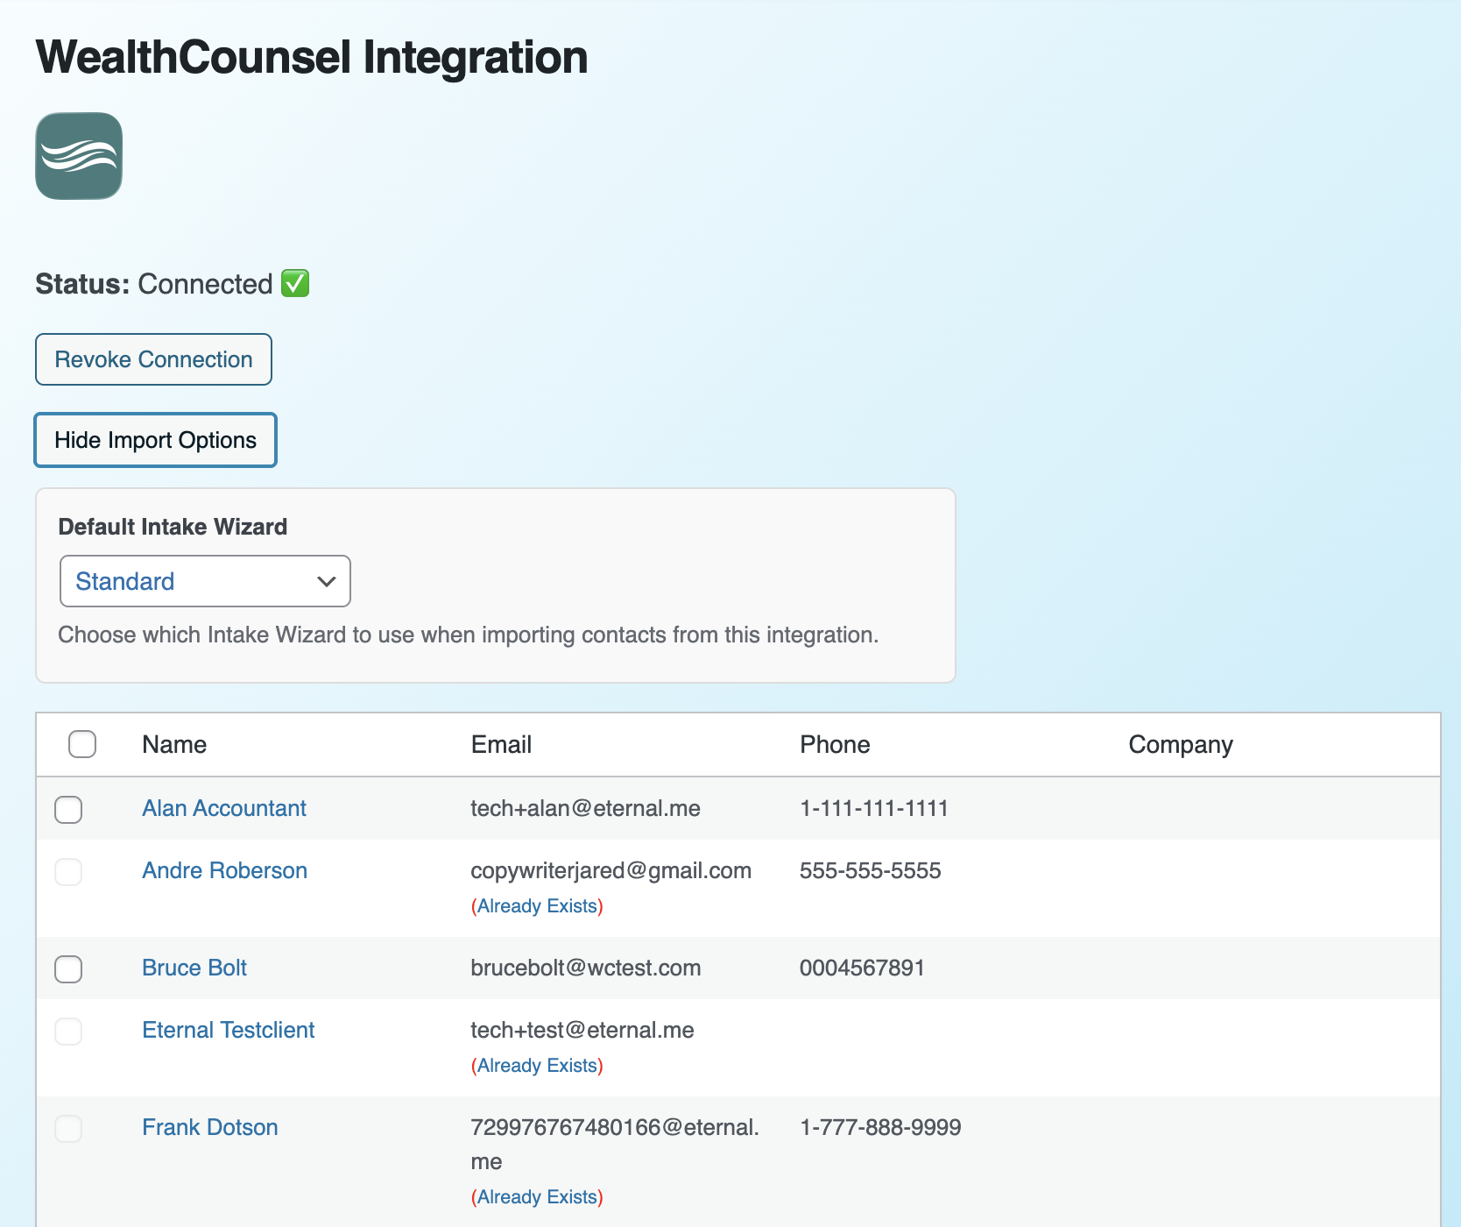Toggle the select-all checkbox in table header
Screen dimensions: 1461x1227
(82, 744)
